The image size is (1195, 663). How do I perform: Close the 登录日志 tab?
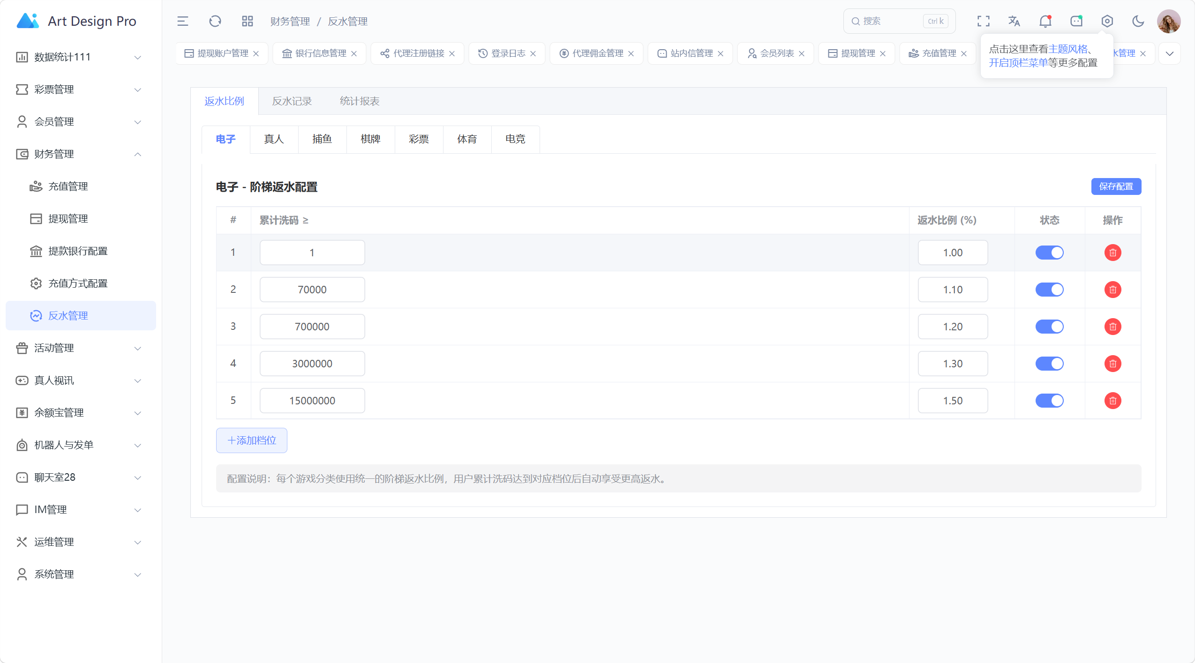533,53
